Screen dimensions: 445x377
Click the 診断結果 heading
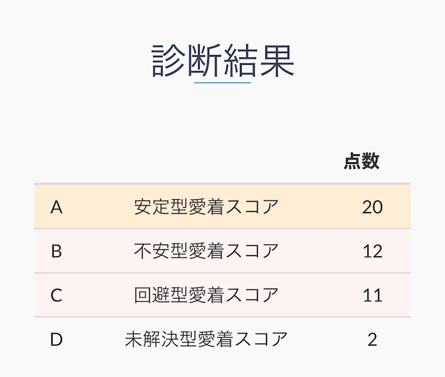[x=222, y=61]
